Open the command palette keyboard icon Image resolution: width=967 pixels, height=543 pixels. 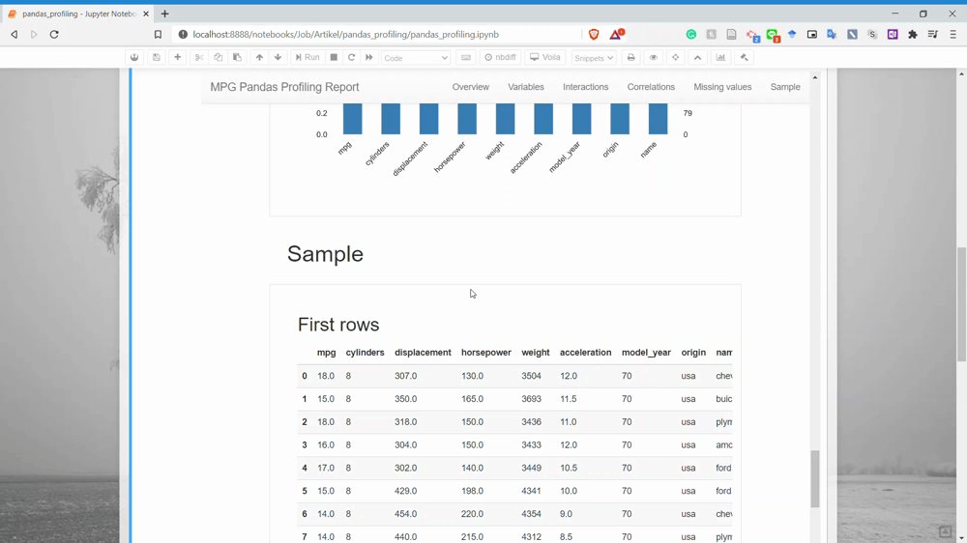[x=466, y=58]
